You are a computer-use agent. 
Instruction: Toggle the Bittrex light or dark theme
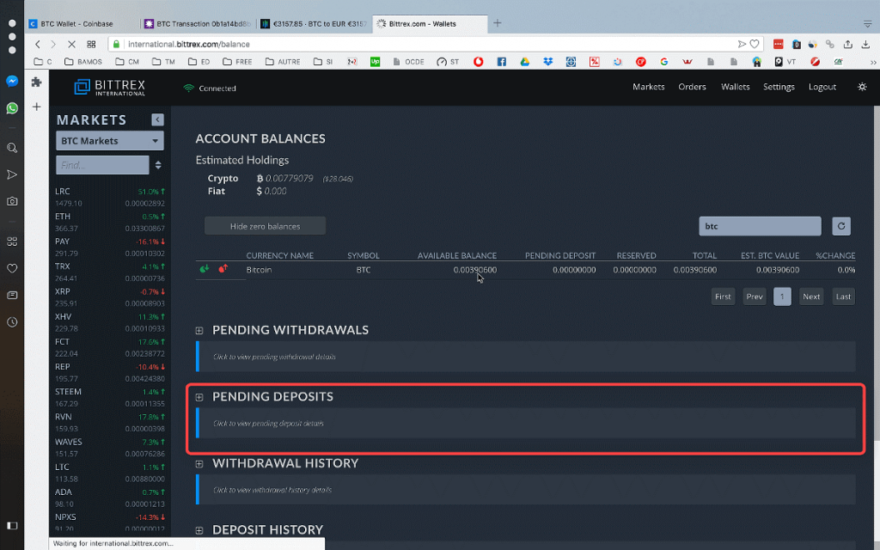[862, 87]
